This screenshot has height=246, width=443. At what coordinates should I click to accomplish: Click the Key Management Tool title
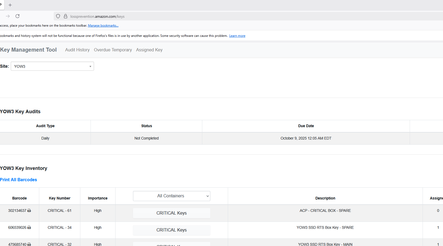pos(28,50)
